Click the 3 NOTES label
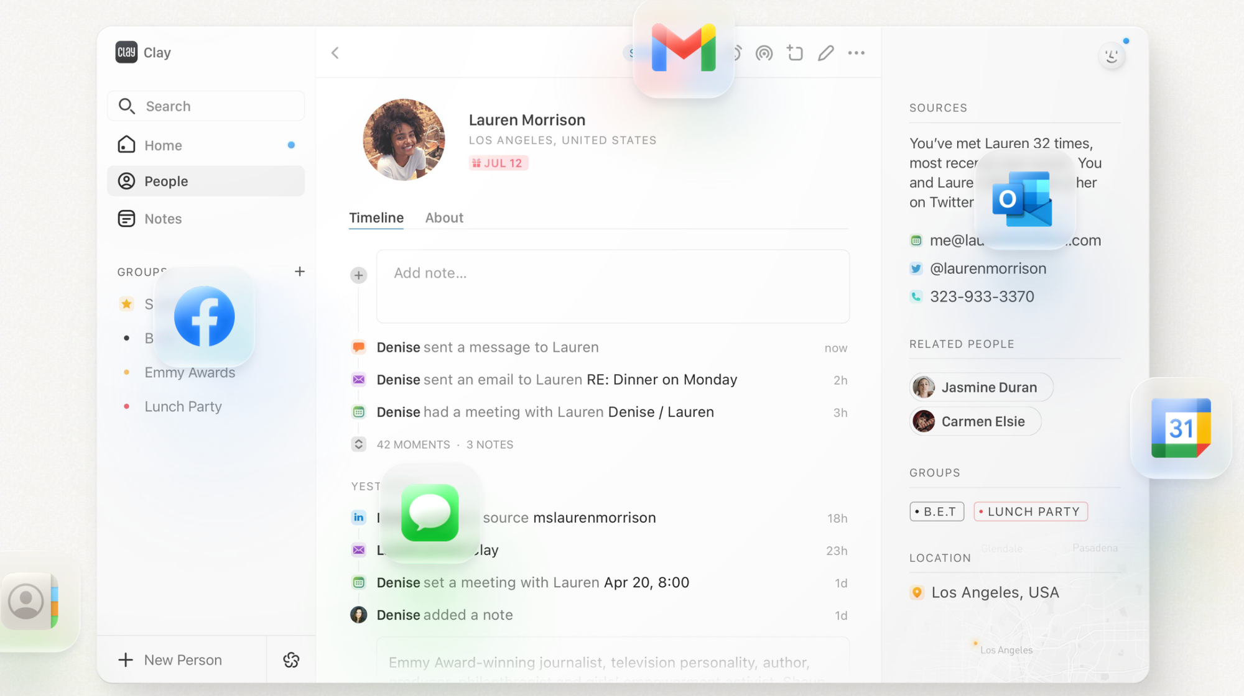 click(x=490, y=444)
